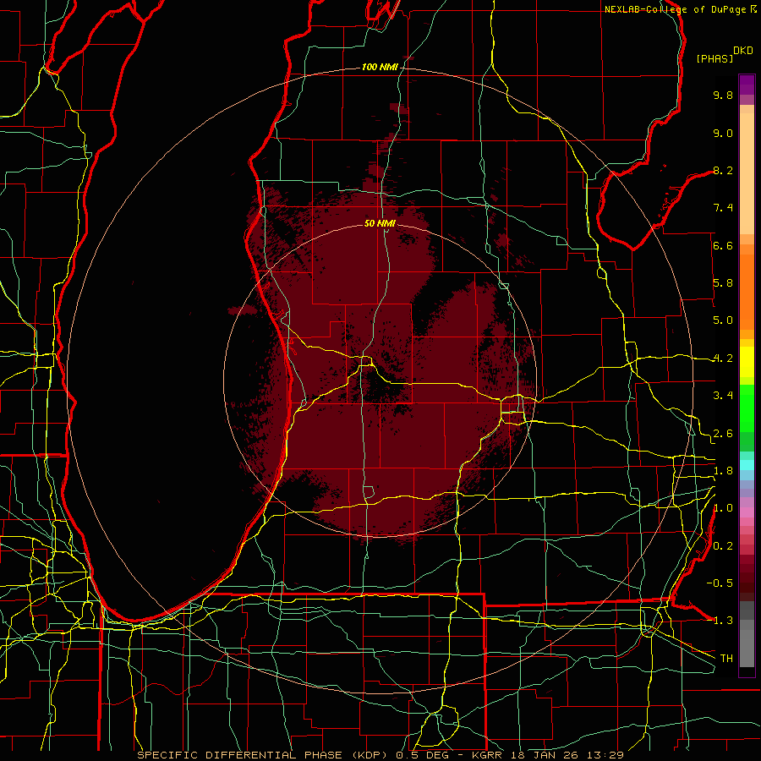This screenshot has height=761, width=761.
Task: Click the light peach band of the scale
Action: (747, 173)
